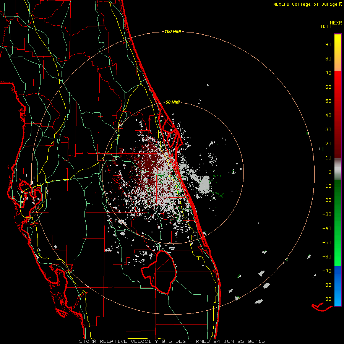Screen dimensions: 344x344
Task: Click the positive 70 scale value
Action: coord(328,73)
